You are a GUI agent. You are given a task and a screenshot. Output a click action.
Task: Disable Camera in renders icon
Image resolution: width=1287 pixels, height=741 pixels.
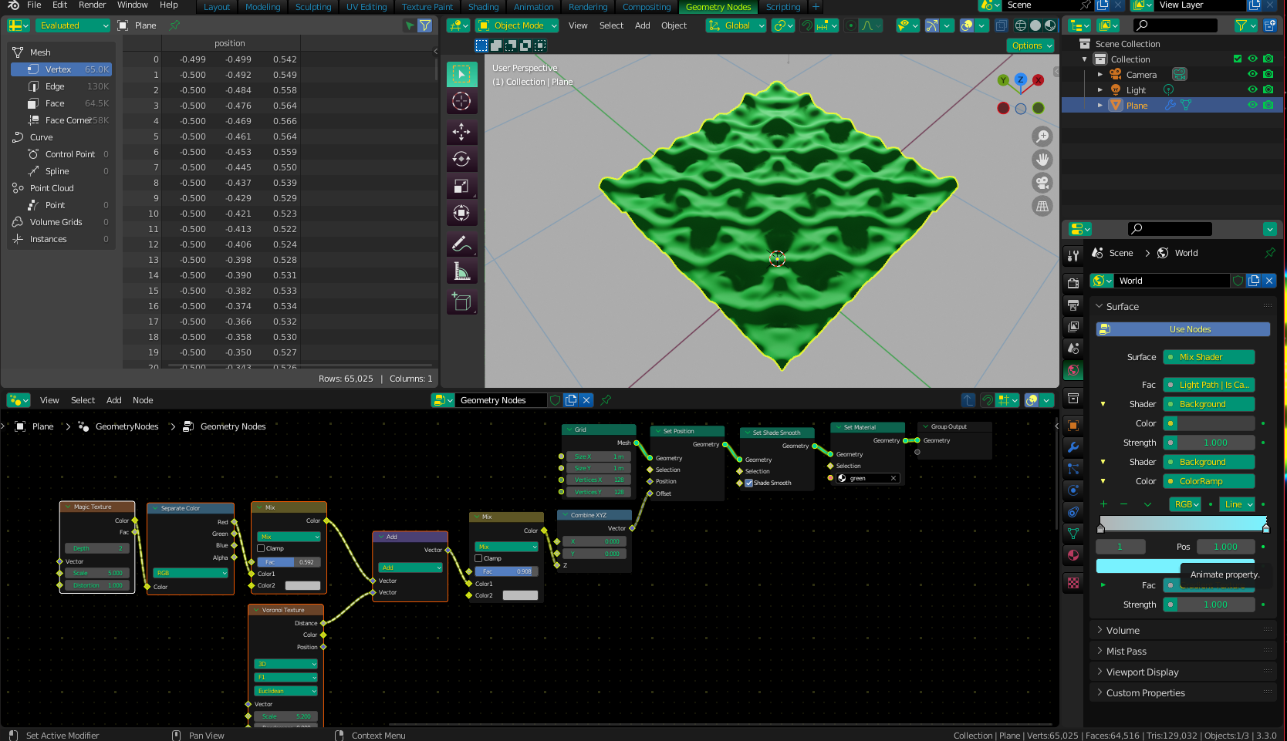[1268, 75]
